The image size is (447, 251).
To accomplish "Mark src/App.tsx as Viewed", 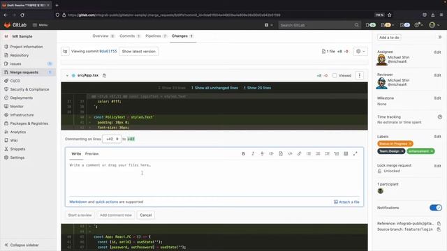I will (x=335, y=75).
